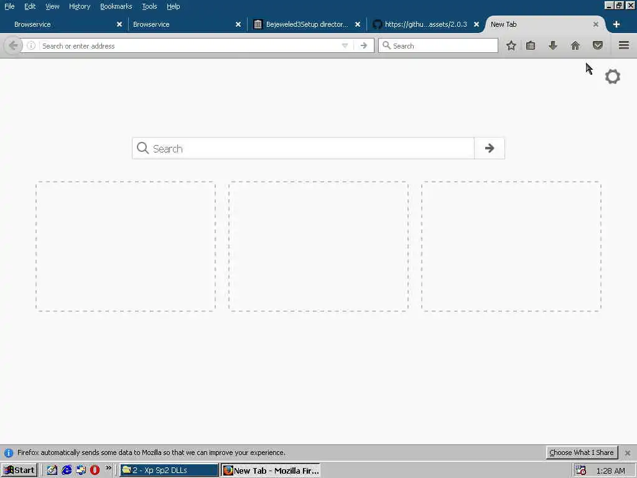The height and width of the screenshot is (478, 637).
Task: Click Choose What I Share button
Action: point(582,452)
